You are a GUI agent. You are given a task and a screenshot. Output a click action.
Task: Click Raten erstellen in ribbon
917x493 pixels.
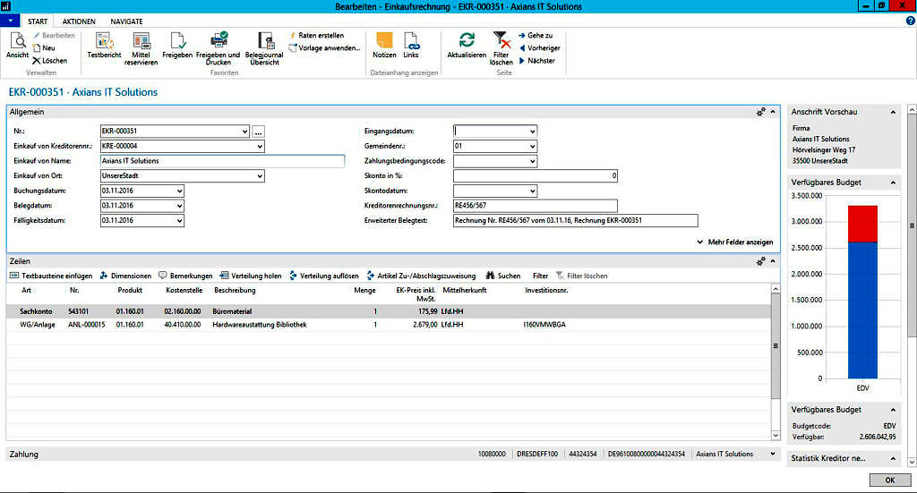[x=317, y=35]
